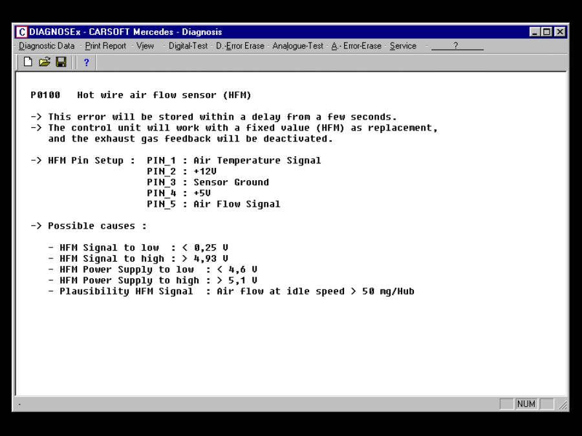Close the CARSOFT Mercedes Diagnosis window
582x436 pixels.
[559, 32]
